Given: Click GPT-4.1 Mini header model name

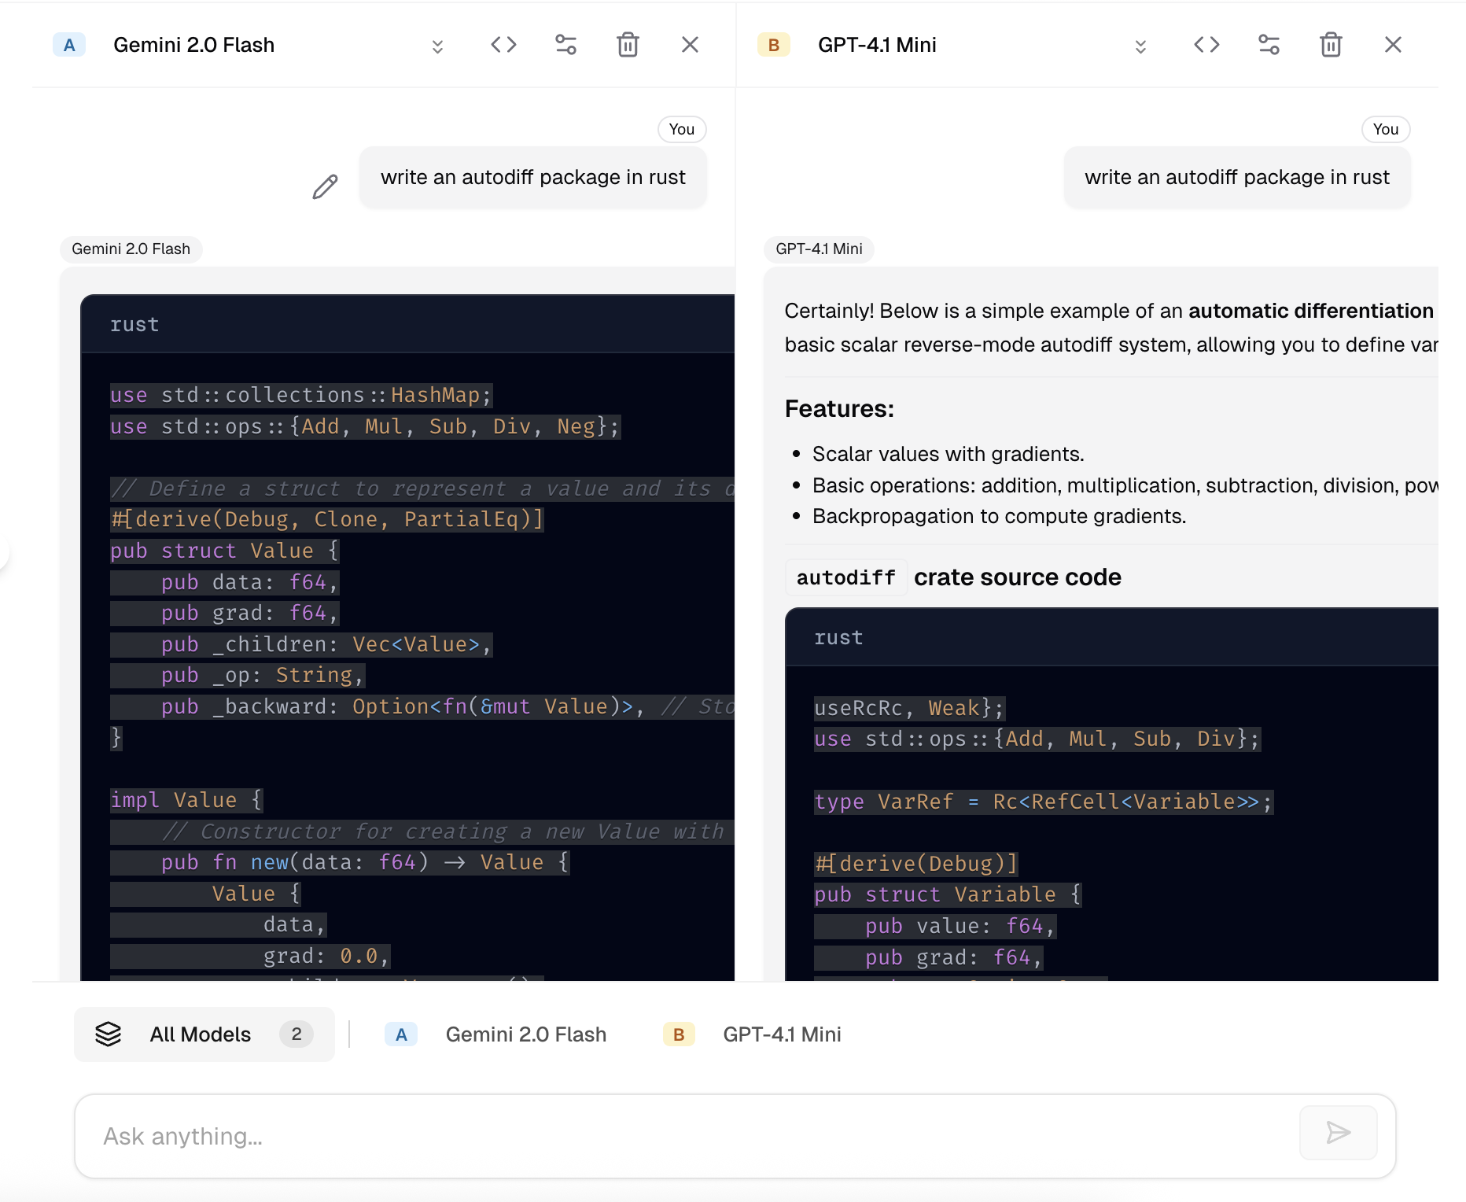Looking at the screenshot, I should 877,45.
